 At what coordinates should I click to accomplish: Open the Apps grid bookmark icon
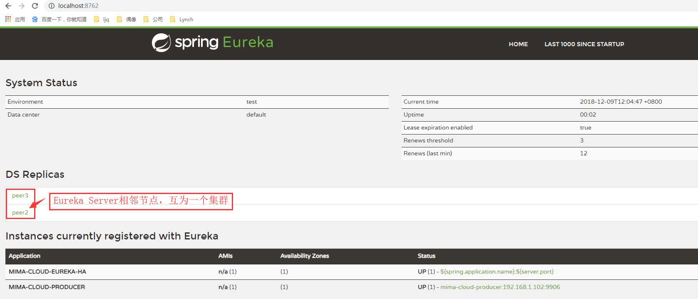pyautogui.click(x=8, y=19)
